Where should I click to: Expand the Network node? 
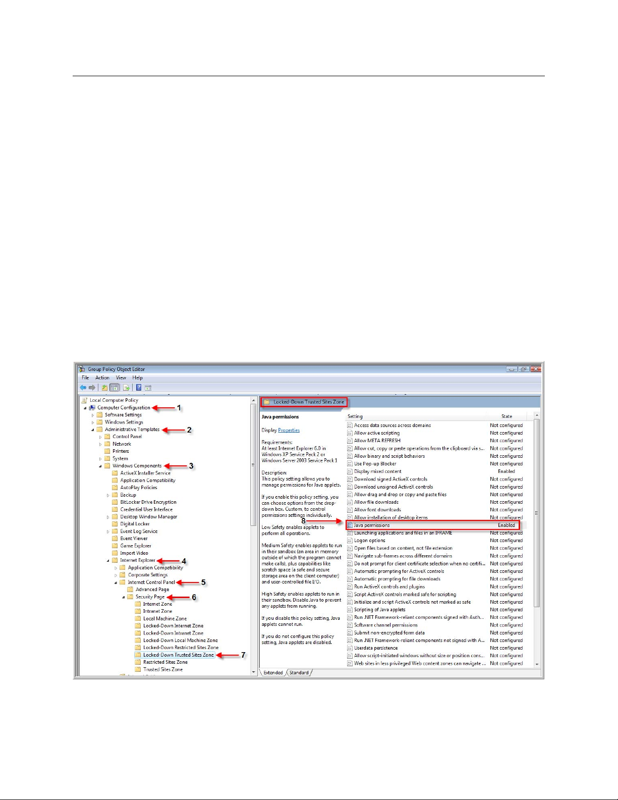(100, 444)
